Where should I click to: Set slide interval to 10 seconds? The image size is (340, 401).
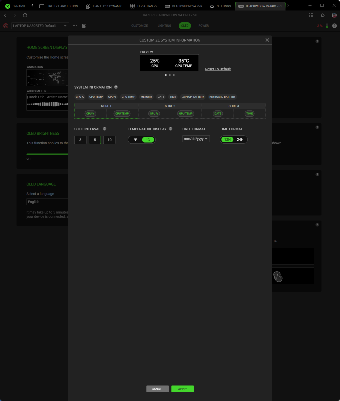click(109, 140)
